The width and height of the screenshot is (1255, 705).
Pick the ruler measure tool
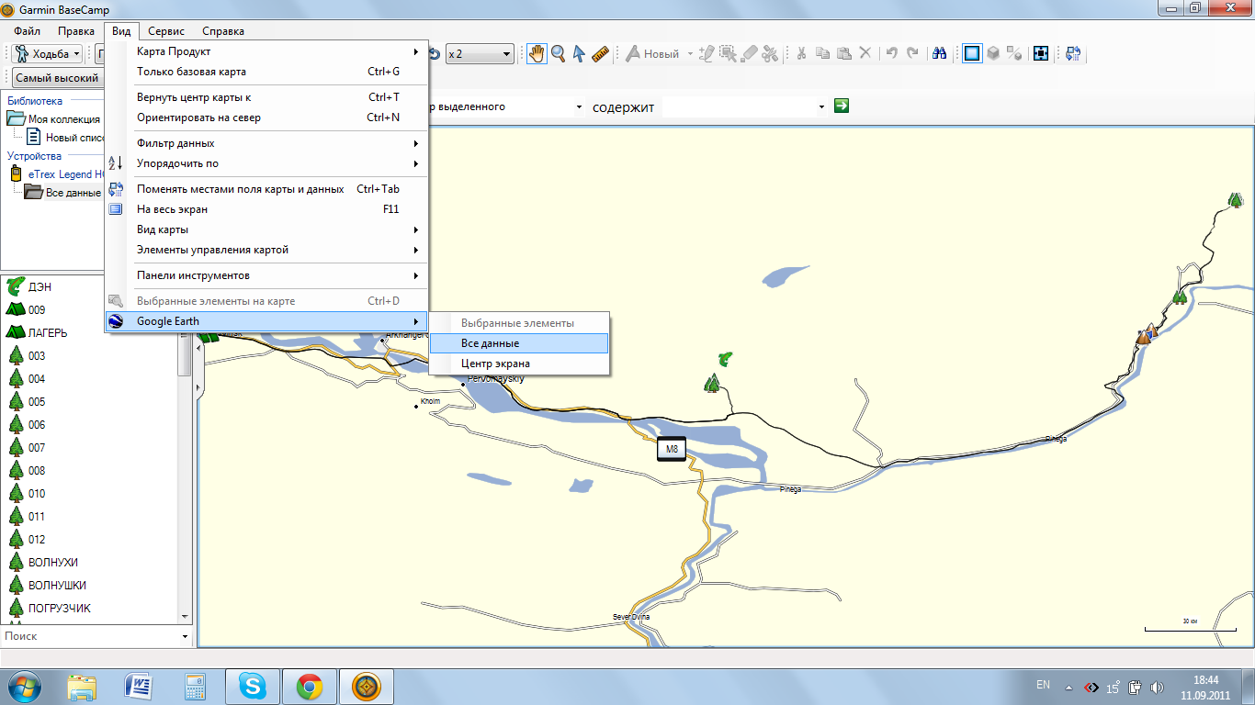coord(601,54)
